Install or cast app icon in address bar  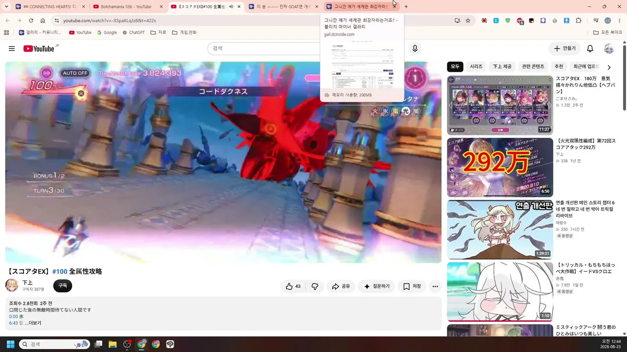[x=457, y=21]
